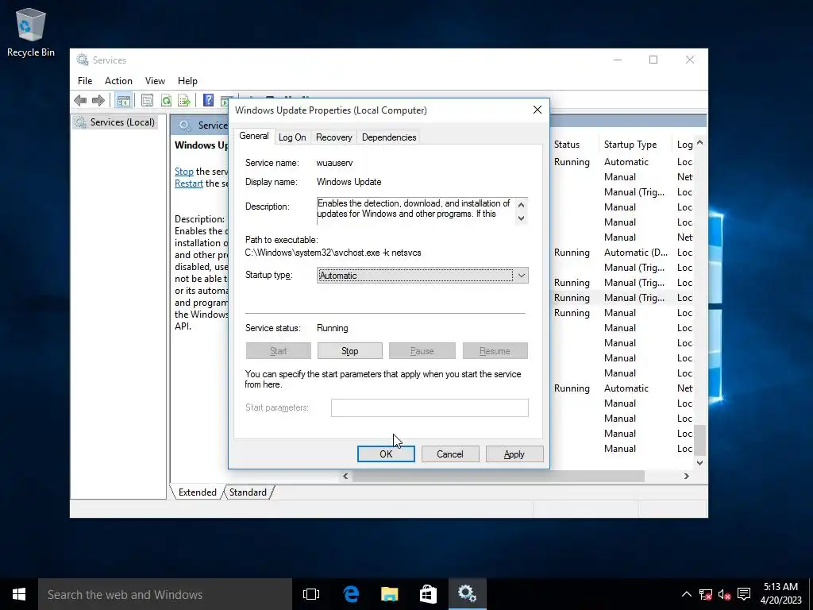Click the blue Help question-mark icon
The width and height of the screenshot is (813, 610).
208,100
